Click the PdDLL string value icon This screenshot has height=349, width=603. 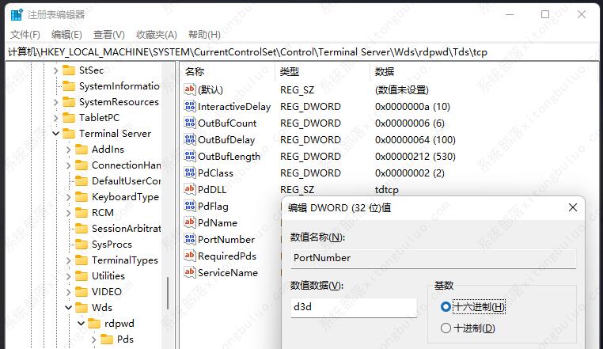[x=189, y=189]
